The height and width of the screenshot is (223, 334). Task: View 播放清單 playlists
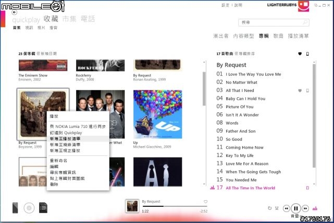pos(299,36)
